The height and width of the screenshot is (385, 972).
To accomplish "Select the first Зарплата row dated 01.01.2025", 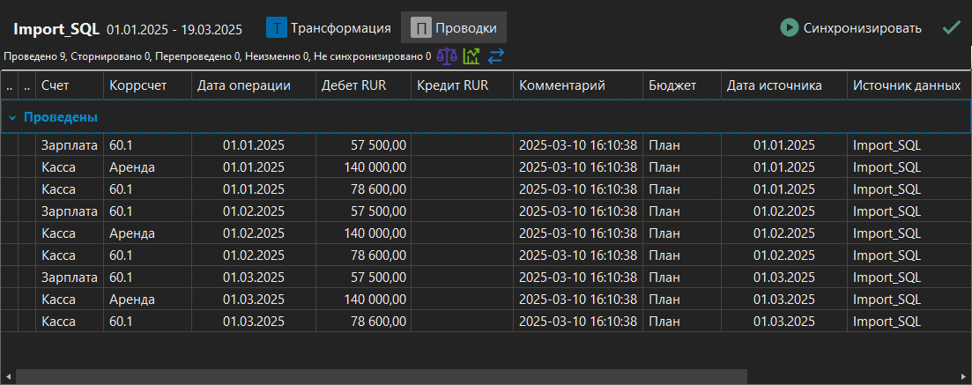I will (x=69, y=144).
